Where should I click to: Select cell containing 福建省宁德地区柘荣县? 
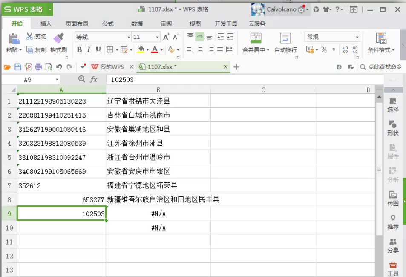point(158,185)
